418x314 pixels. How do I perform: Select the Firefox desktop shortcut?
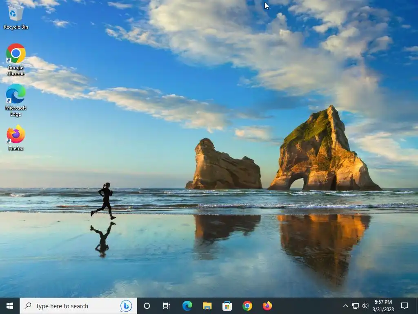click(x=16, y=138)
